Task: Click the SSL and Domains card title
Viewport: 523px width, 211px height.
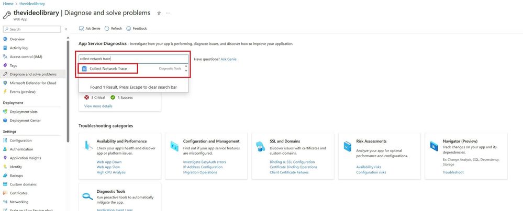Action: tap(285, 141)
